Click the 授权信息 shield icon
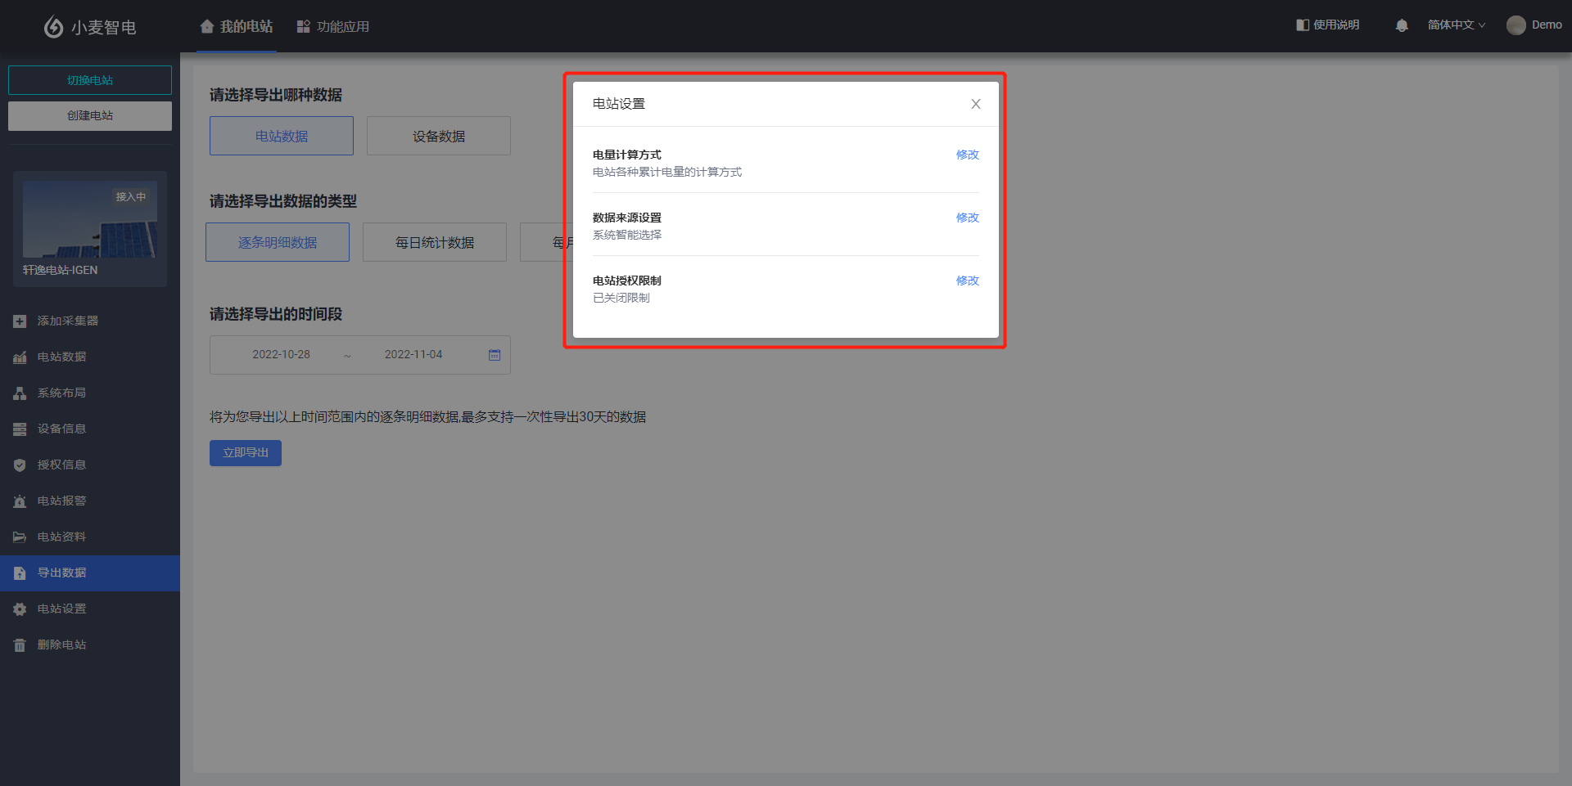Image resolution: width=1572 pixels, height=786 pixels. click(x=20, y=465)
